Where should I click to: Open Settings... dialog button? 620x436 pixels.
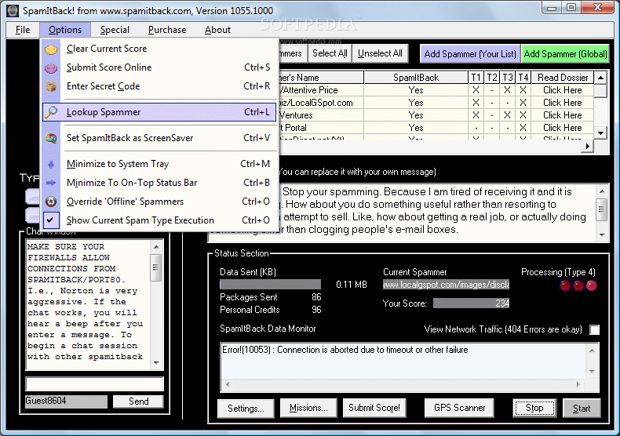(246, 409)
